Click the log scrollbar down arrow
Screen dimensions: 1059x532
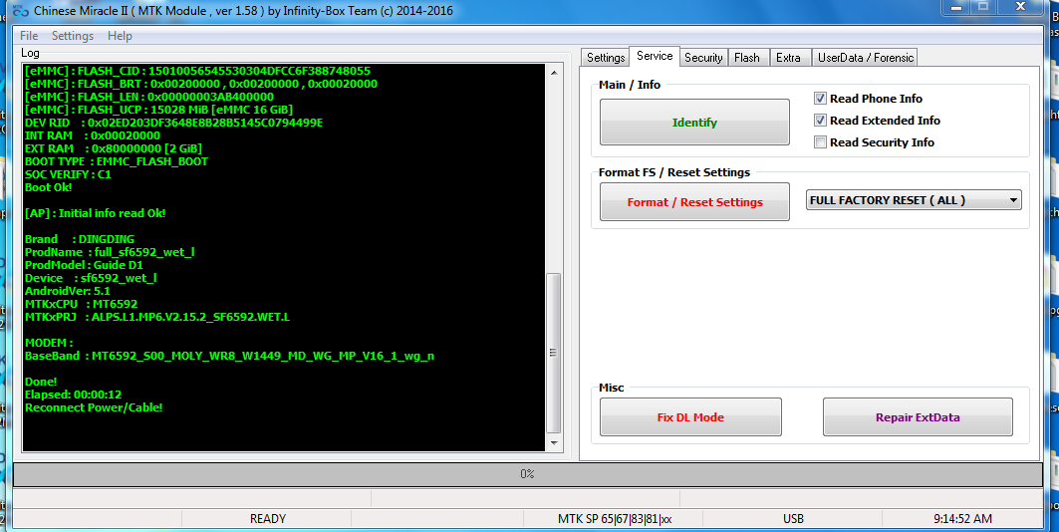pos(554,443)
